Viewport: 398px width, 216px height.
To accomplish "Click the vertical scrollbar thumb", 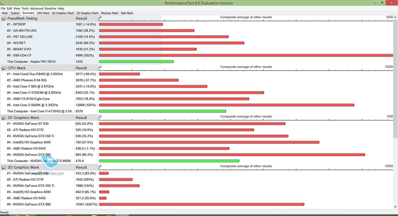I will (396, 79).
